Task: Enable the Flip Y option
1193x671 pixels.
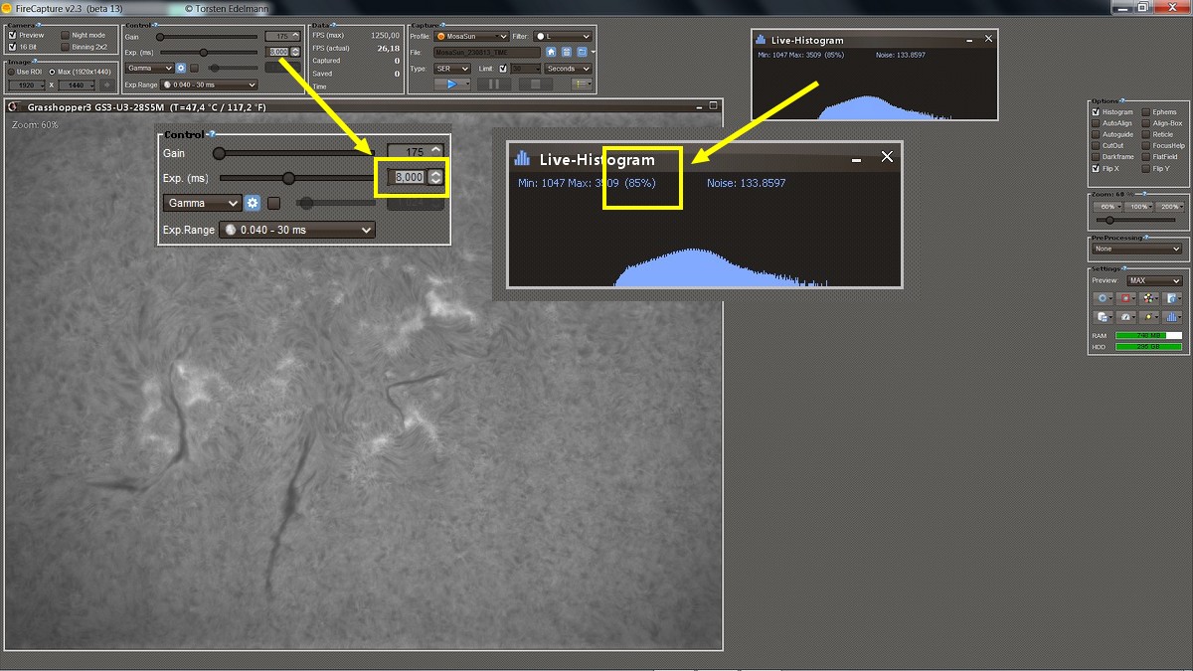Action: coord(1146,168)
